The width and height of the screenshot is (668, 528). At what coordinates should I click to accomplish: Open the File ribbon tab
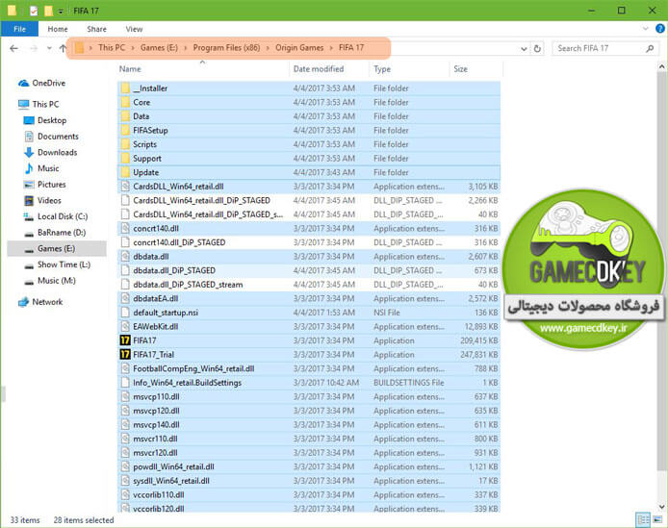pyautogui.click(x=19, y=29)
